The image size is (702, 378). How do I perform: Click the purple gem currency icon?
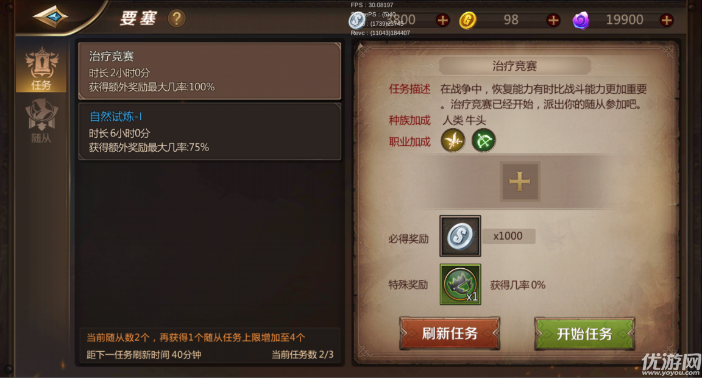tap(581, 20)
